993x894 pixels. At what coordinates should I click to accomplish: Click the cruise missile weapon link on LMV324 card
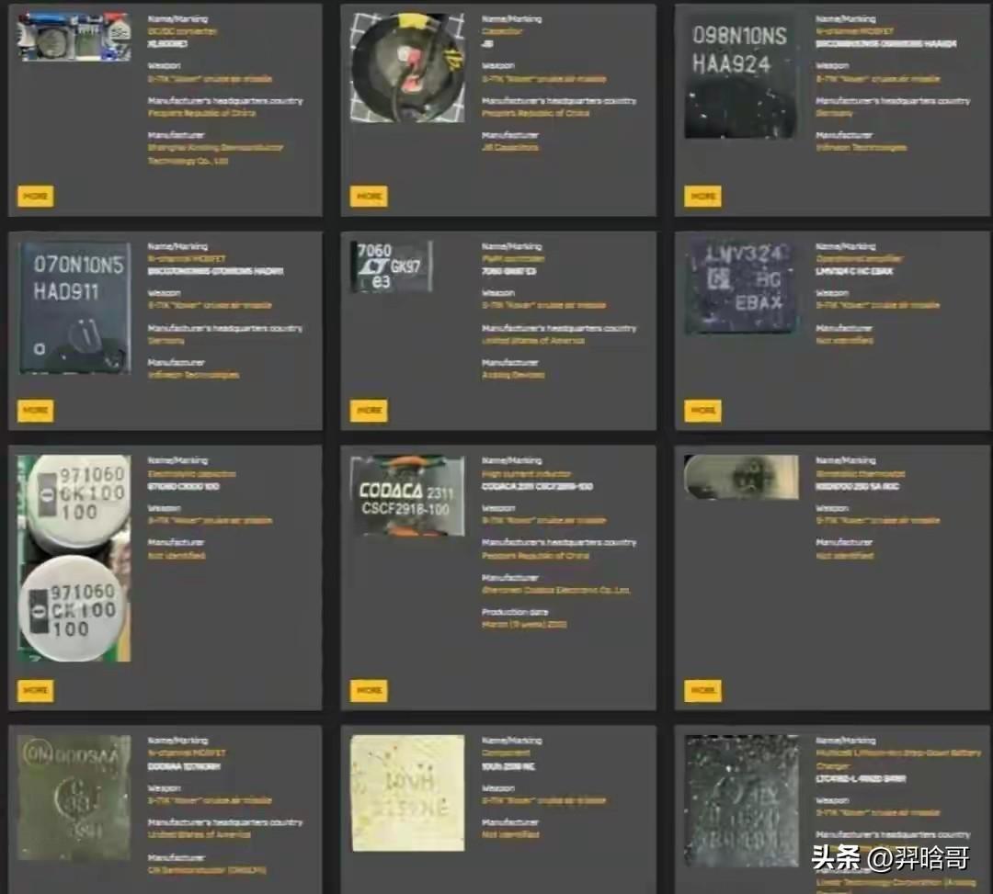[877, 306]
